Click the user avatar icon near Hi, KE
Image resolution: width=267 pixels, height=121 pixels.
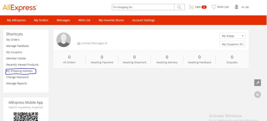[236, 7]
